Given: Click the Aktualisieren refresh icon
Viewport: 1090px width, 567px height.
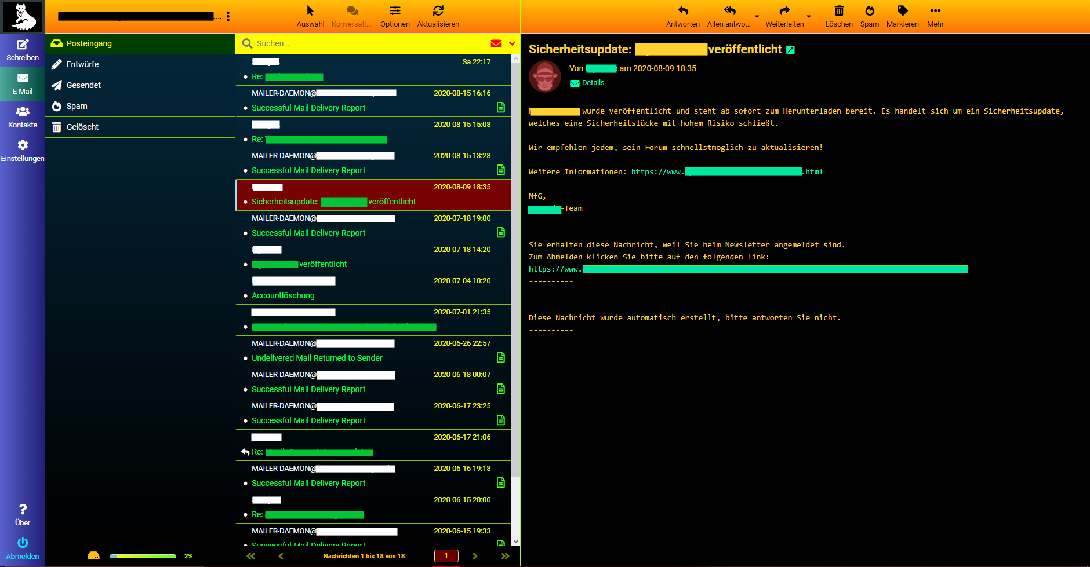Looking at the screenshot, I should (438, 11).
